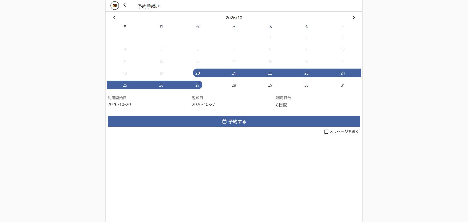468x222 pixels.
Task: Open the 8日間 usage days link
Action: [282, 105]
